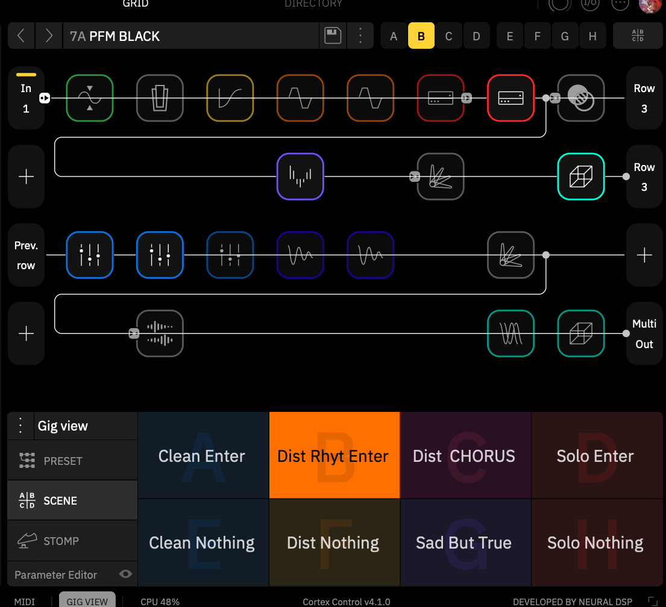Screen dimensions: 666x607
Task: Click the first purple modulation wave block
Action: click(x=300, y=255)
